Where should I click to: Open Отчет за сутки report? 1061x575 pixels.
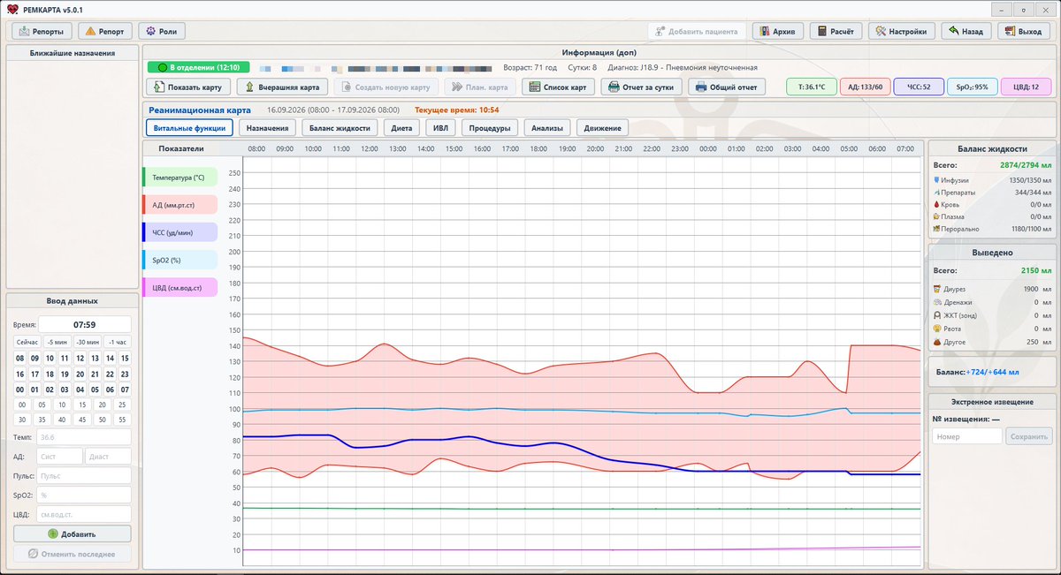642,87
